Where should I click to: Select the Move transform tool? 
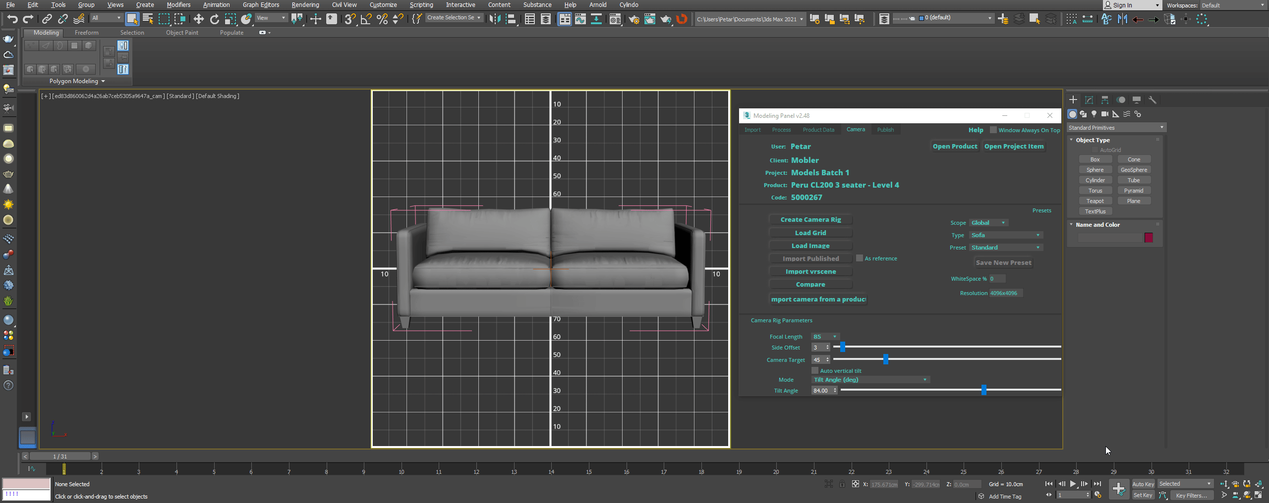tap(198, 19)
